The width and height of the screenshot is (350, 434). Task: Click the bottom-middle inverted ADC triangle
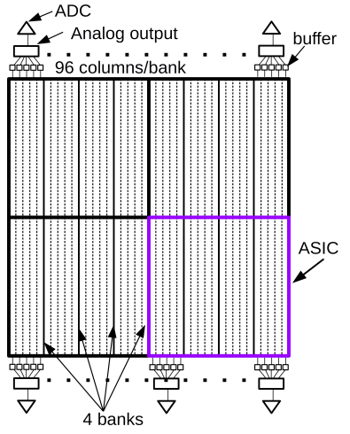(167, 407)
